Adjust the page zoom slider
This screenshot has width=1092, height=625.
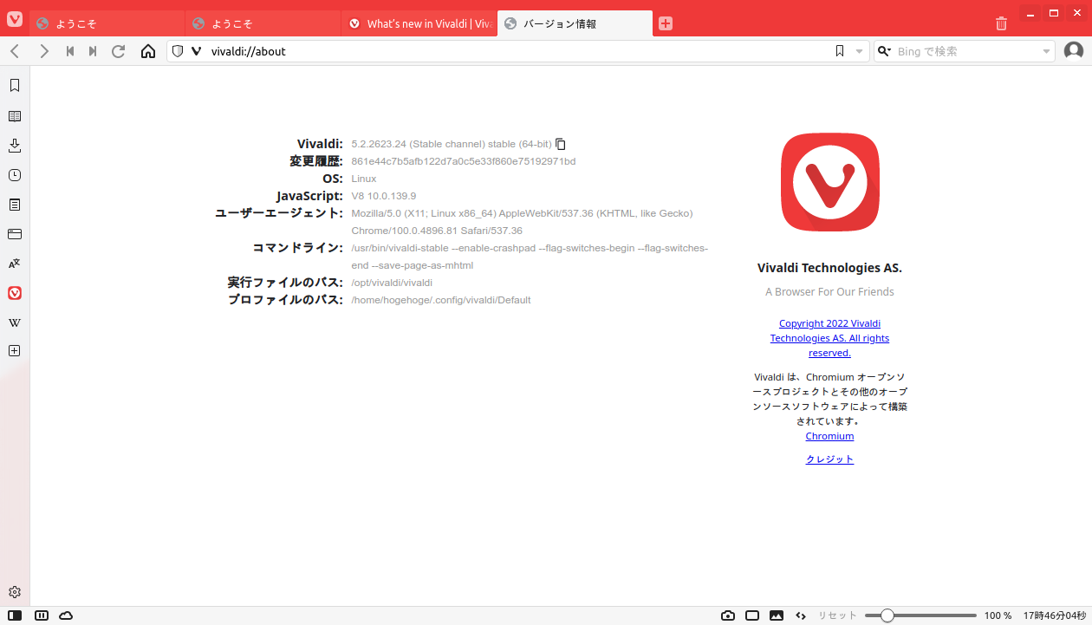pos(920,615)
